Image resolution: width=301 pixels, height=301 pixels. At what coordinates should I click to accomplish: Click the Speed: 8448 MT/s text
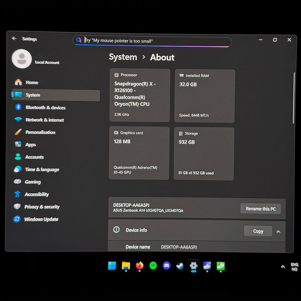194,115
